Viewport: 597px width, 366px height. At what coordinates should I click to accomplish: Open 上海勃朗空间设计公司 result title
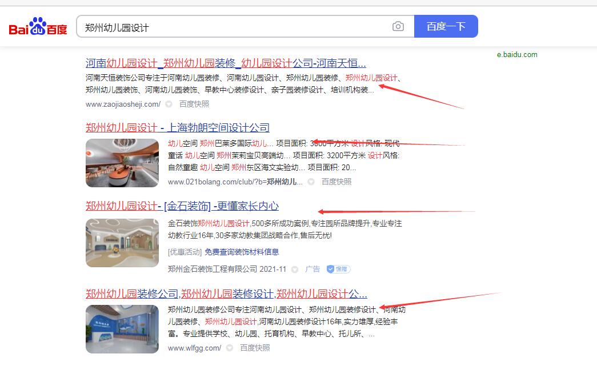click(178, 127)
